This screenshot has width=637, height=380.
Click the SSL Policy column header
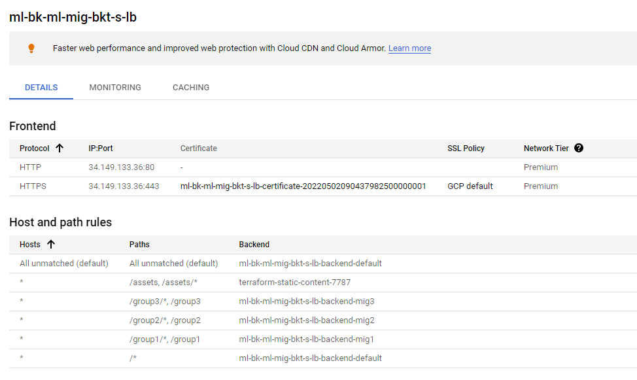coord(466,148)
